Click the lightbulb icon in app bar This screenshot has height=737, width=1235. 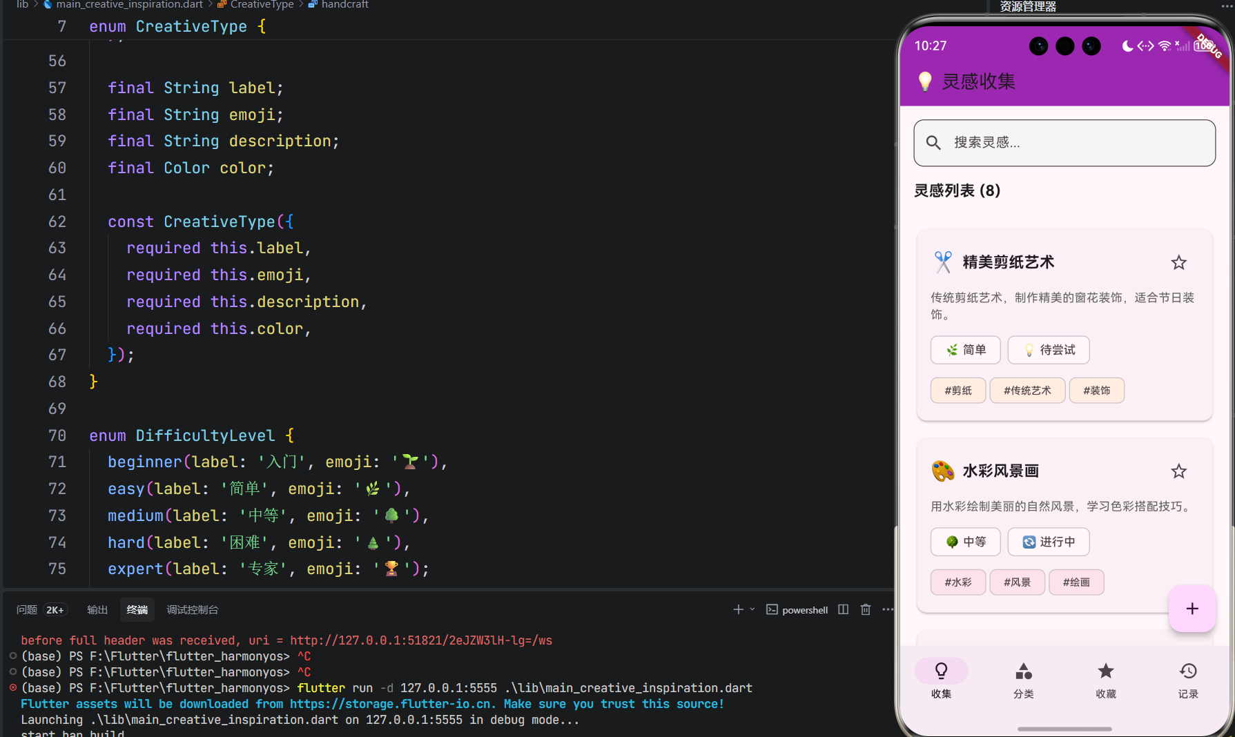pyautogui.click(x=925, y=81)
